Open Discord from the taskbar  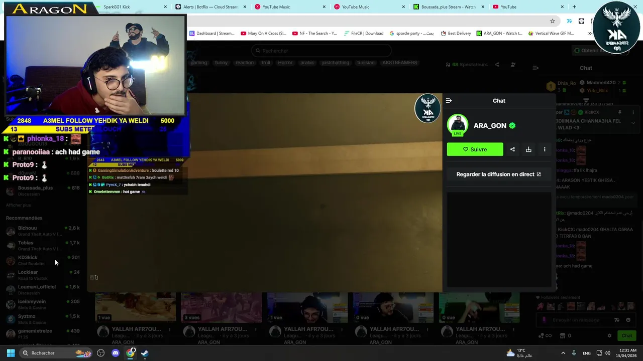click(115, 353)
